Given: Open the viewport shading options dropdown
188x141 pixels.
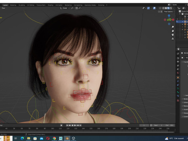Looking at the screenshot, I should click(x=174, y=8).
